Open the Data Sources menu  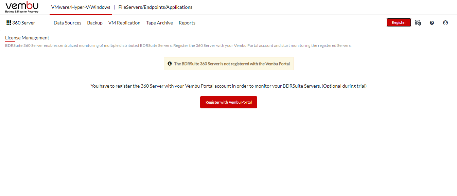pos(67,23)
